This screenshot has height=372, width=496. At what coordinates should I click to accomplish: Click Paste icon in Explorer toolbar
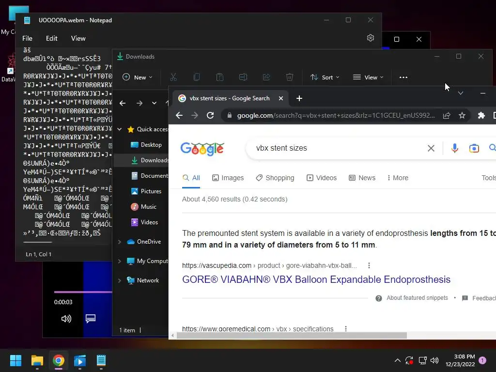pos(220,77)
